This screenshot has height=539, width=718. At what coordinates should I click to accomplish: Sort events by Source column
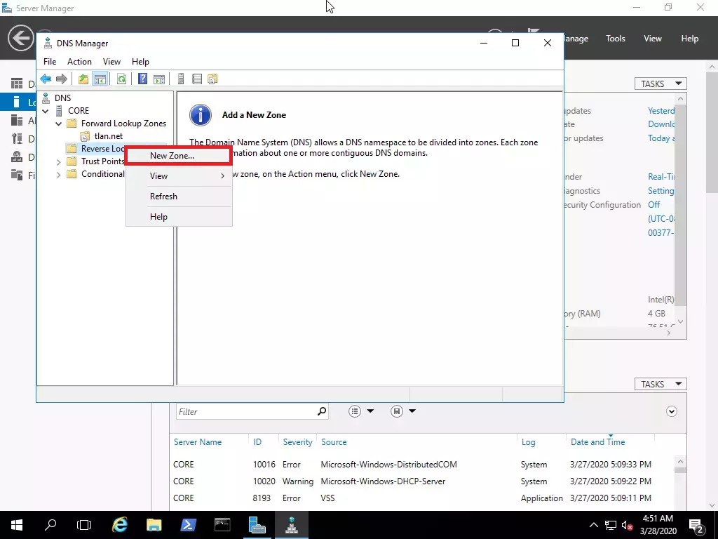point(334,442)
